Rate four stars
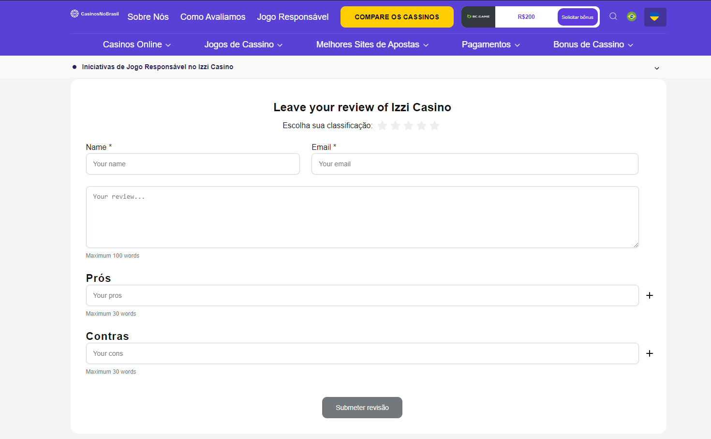Image resolution: width=711 pixels, height=439 pixels. click(421, 126)
